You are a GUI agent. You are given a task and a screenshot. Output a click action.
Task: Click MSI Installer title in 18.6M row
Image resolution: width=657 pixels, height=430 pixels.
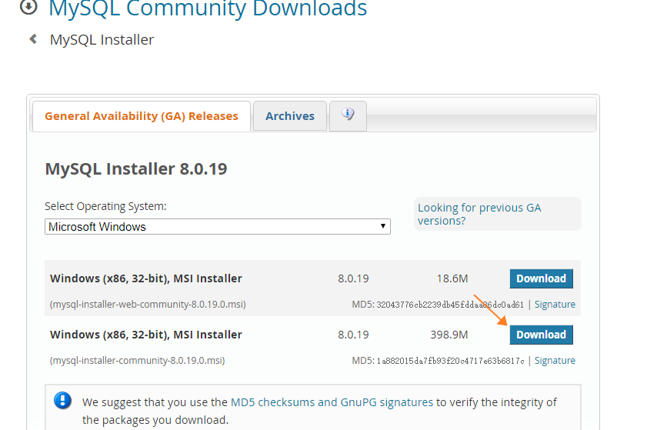click(x=146, y=278)
